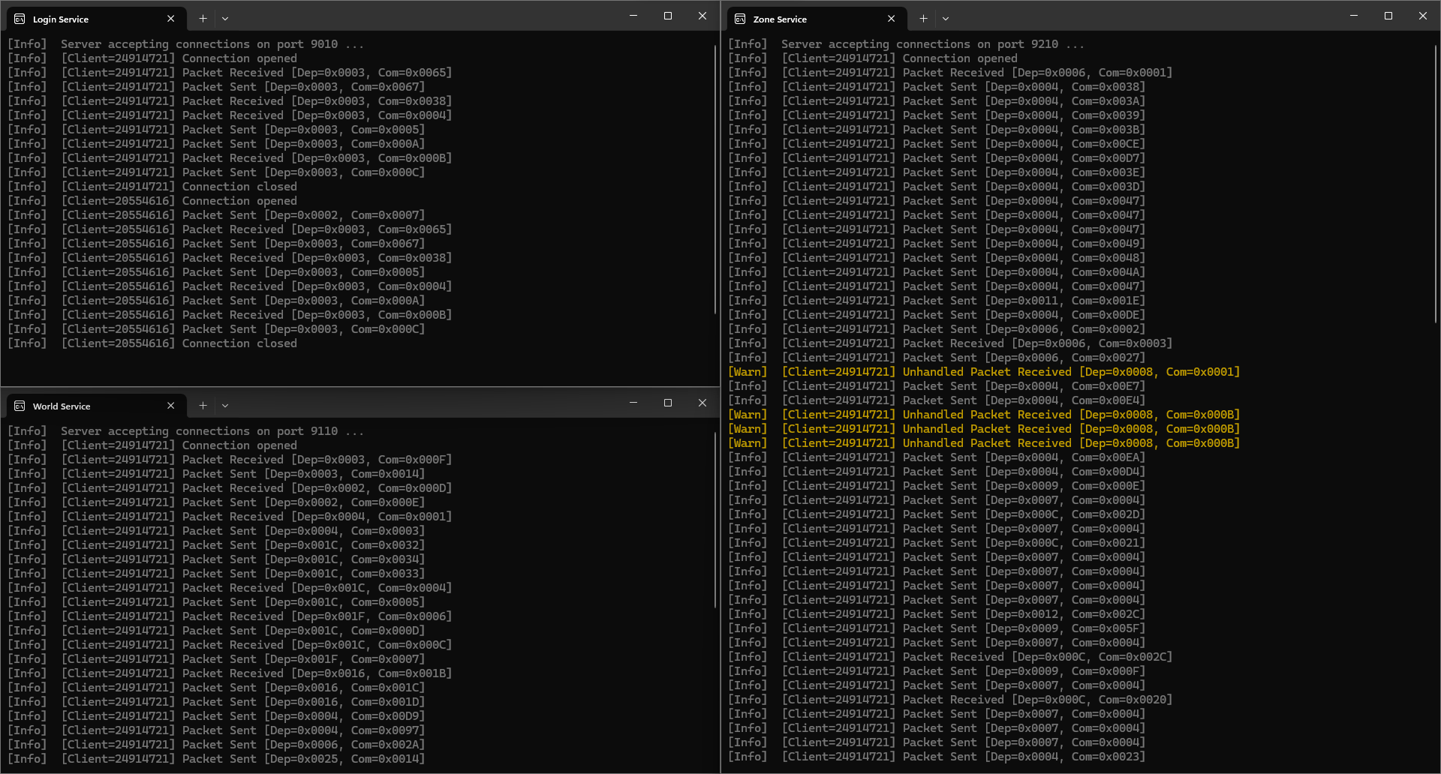Click the Login Service vertical scrollbar
The image size is (1441, 774).
pyautogui.click(x=715, y=180)
